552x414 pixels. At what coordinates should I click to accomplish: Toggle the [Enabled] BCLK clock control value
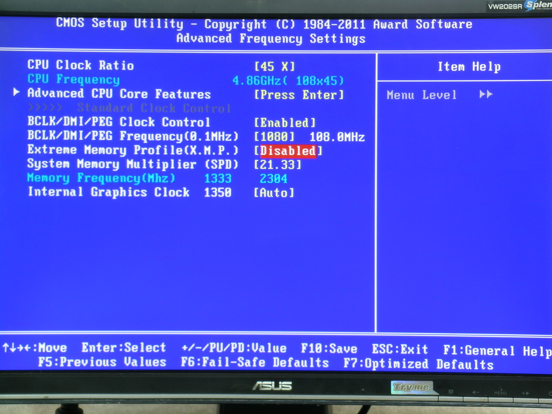285,122
